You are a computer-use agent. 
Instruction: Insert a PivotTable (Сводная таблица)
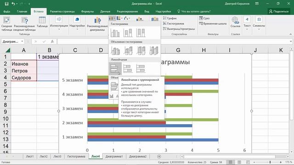pos(6,24)
